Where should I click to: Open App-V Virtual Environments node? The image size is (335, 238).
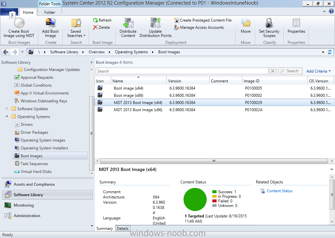tap(44, 93)
